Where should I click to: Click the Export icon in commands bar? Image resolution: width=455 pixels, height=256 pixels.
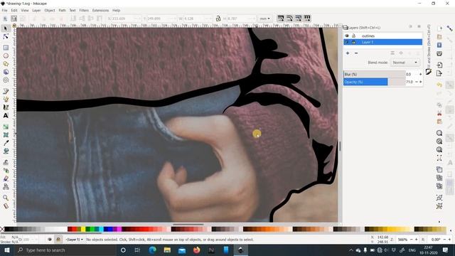point(439,73)
